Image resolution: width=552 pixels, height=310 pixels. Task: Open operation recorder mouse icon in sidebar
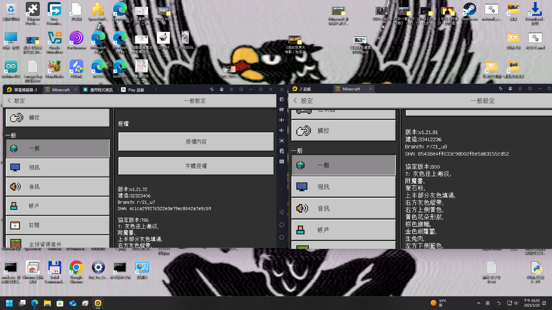[282, 151]
